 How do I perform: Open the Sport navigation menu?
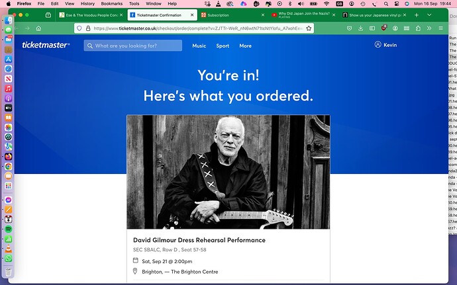pos(223,46)
